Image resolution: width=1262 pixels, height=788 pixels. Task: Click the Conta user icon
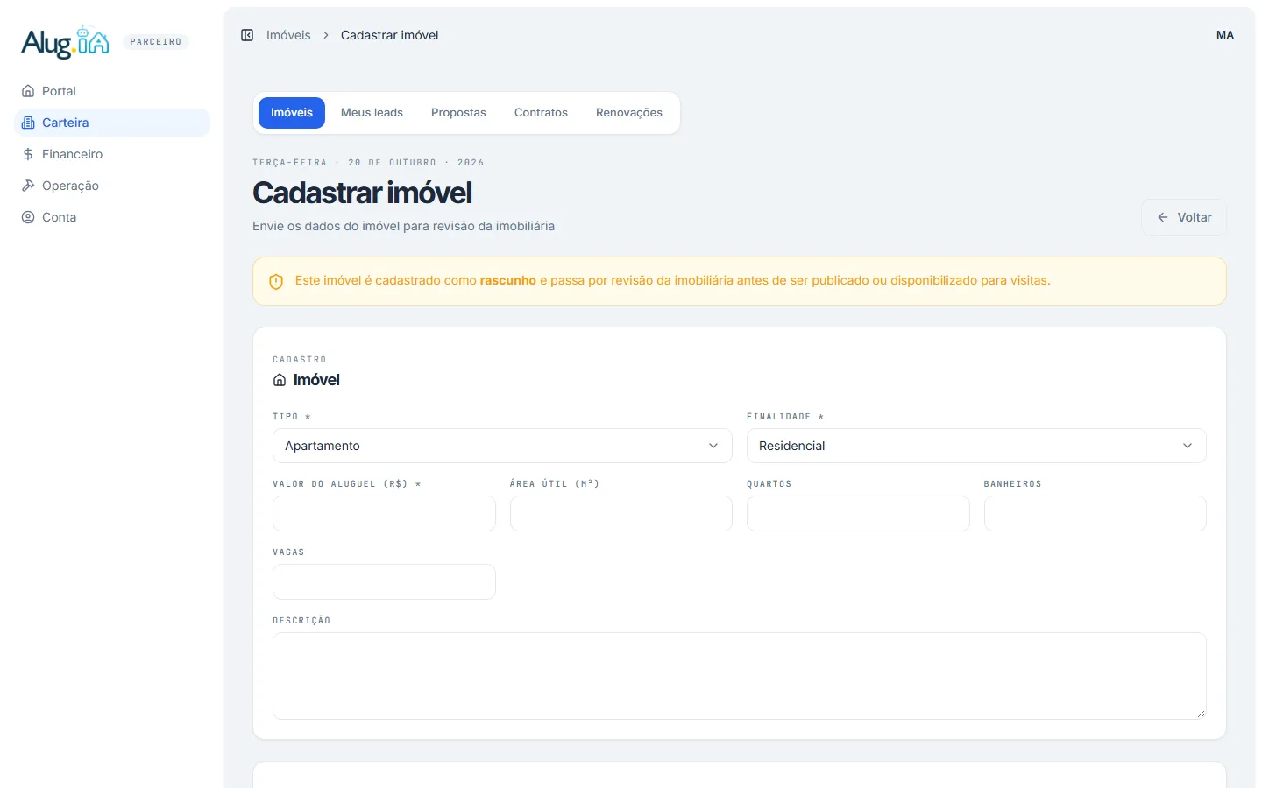[28, 217]
